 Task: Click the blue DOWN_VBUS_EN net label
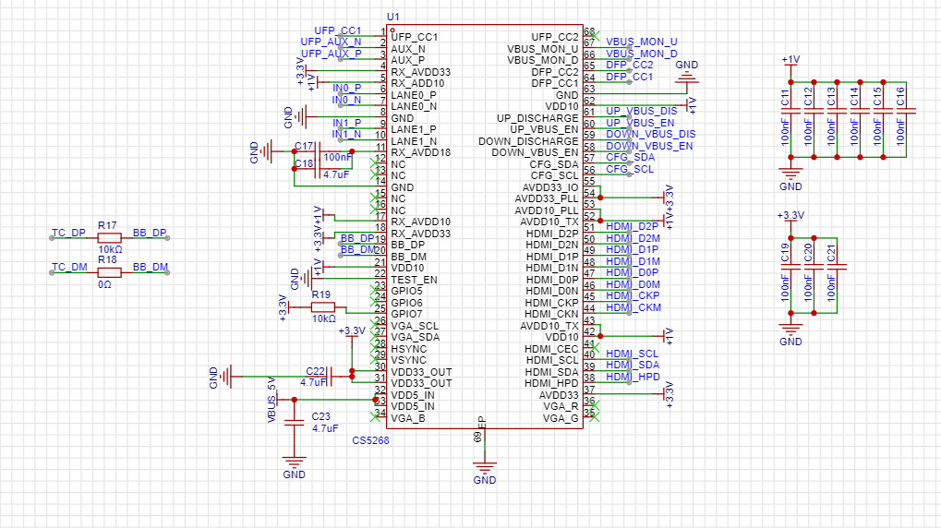click(x=649, y=146)
